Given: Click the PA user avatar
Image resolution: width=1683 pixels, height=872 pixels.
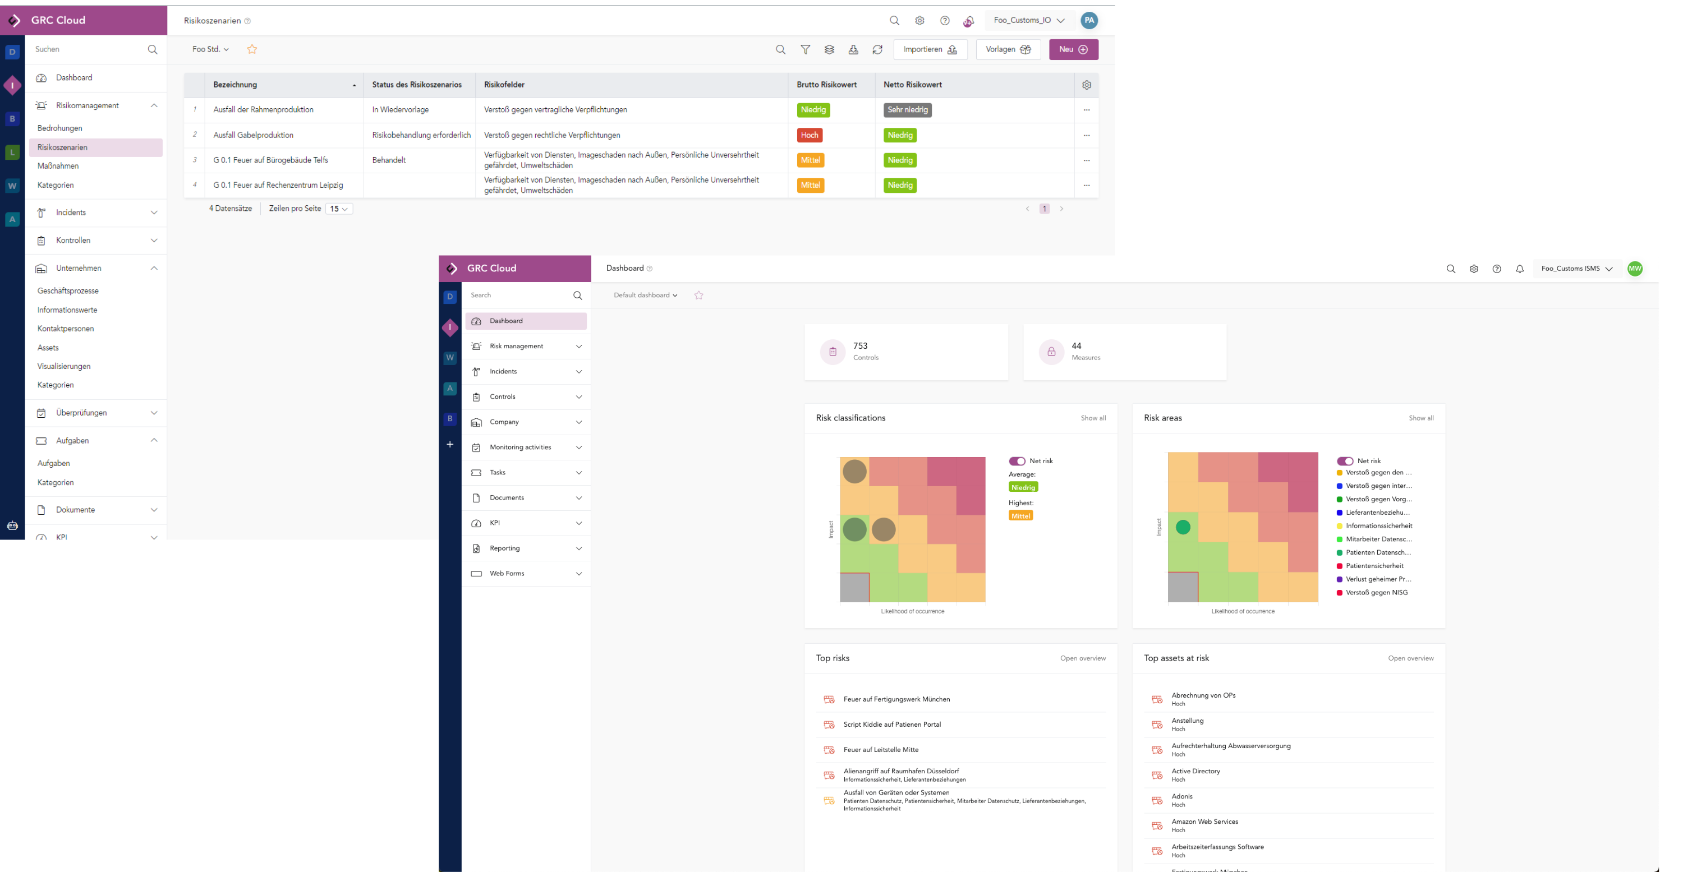Looking at the screenshot, I should [1088, 20].
